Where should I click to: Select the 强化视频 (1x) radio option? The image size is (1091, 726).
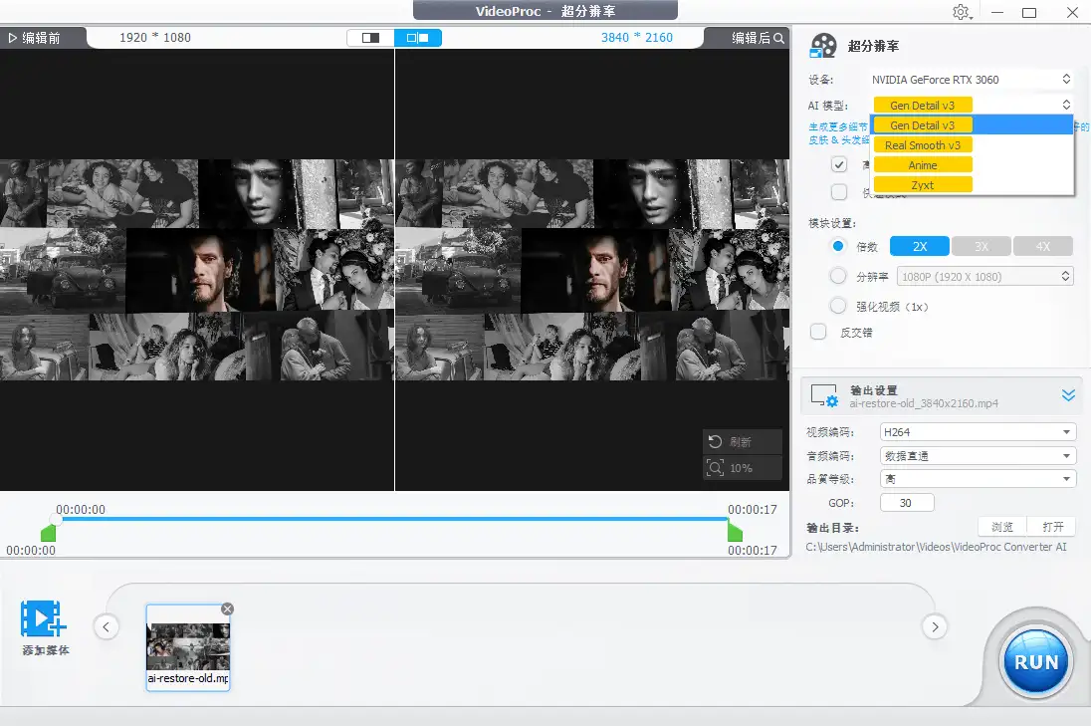838,307
